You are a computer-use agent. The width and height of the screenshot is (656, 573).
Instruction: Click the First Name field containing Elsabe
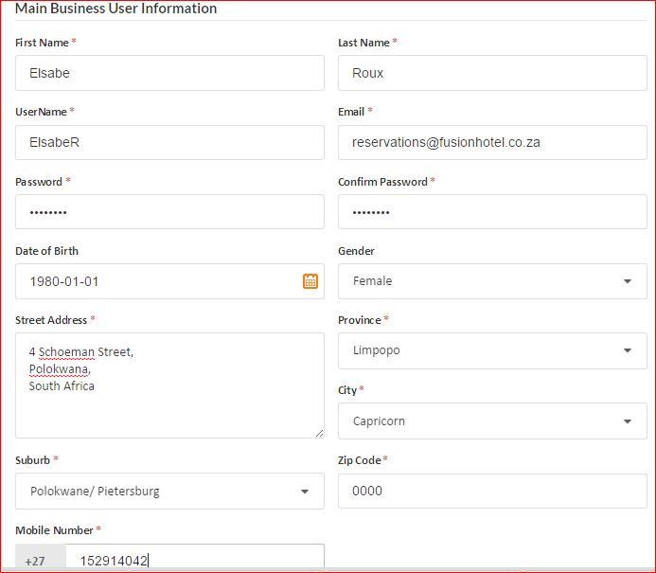coord(169,73)
